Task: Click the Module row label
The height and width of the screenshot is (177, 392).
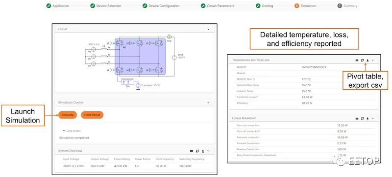Action: point(241,73)
